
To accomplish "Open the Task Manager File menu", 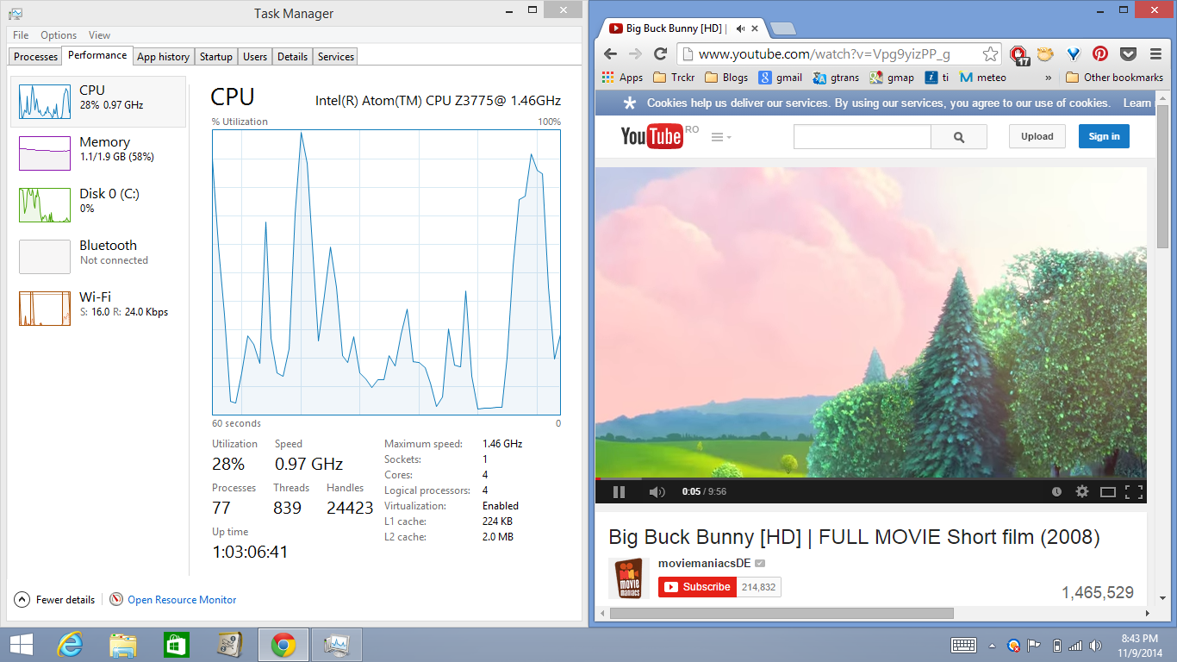I will 21,35.
